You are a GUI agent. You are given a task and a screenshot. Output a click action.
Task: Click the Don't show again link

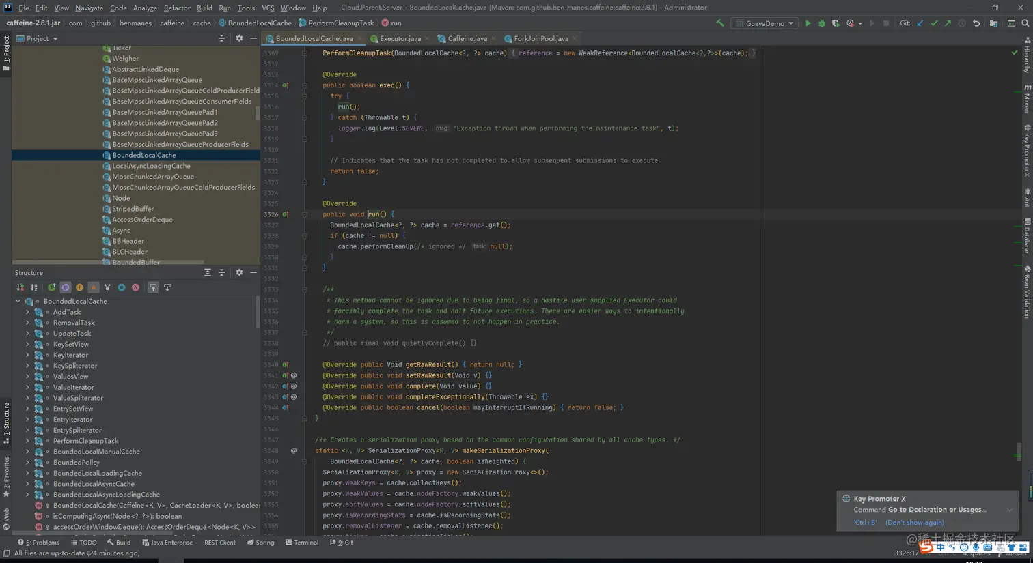click(914, 523)
